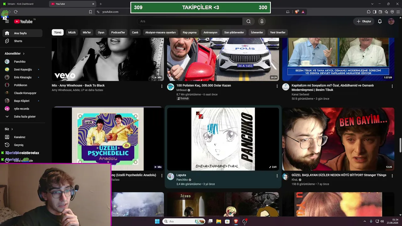The width and height of the screenshot is (402, 226).
Task: Open Panchiko channel avatar under Laputa
Action: 171,176
